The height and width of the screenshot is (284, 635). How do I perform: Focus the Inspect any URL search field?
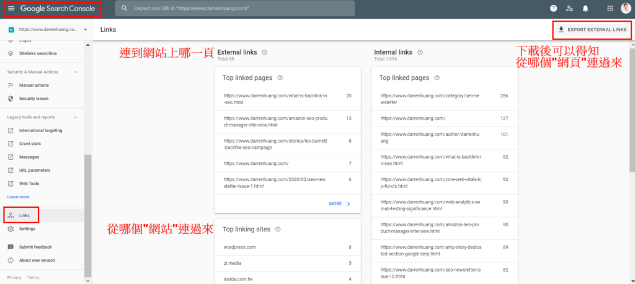point(235,8)
